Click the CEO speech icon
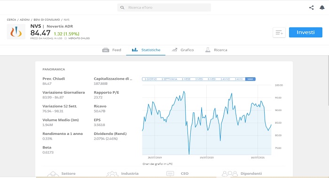 pos(170,174)
